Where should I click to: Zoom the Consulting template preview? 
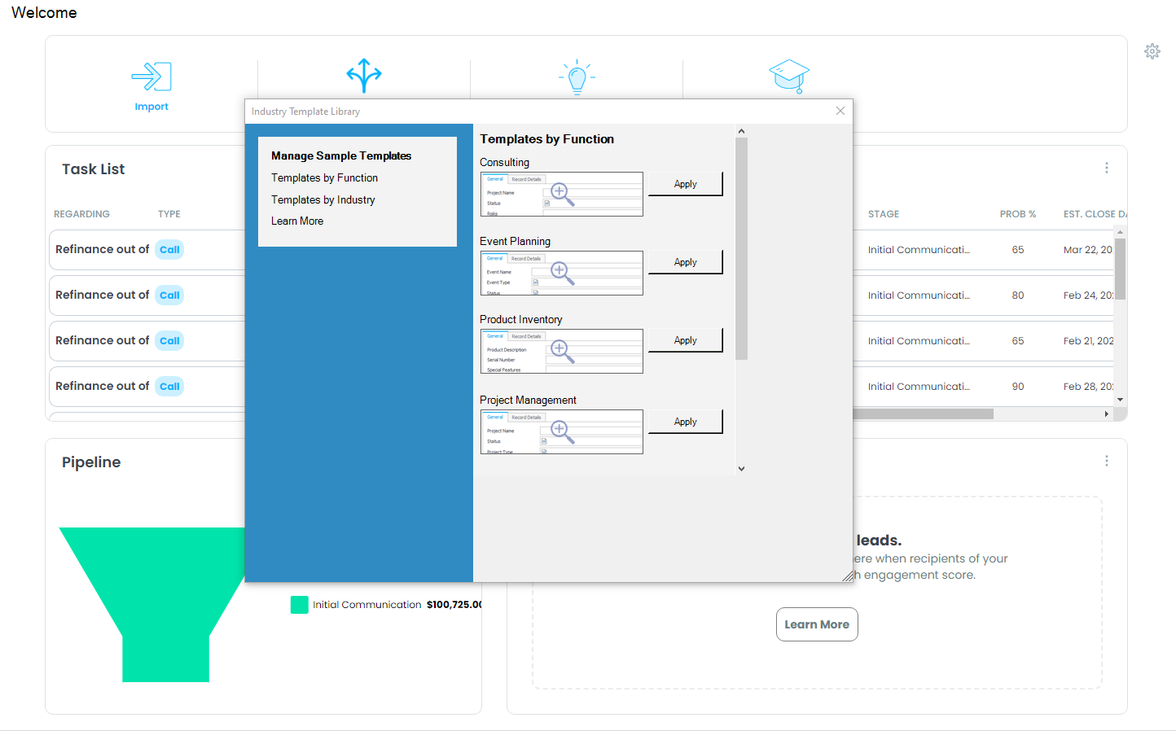point(562,194)
